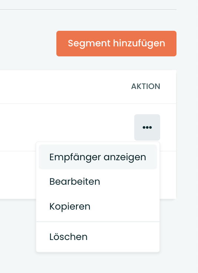Pick Kopieren above the menu separator
The image size is (198, 273).
coord(98,206)
